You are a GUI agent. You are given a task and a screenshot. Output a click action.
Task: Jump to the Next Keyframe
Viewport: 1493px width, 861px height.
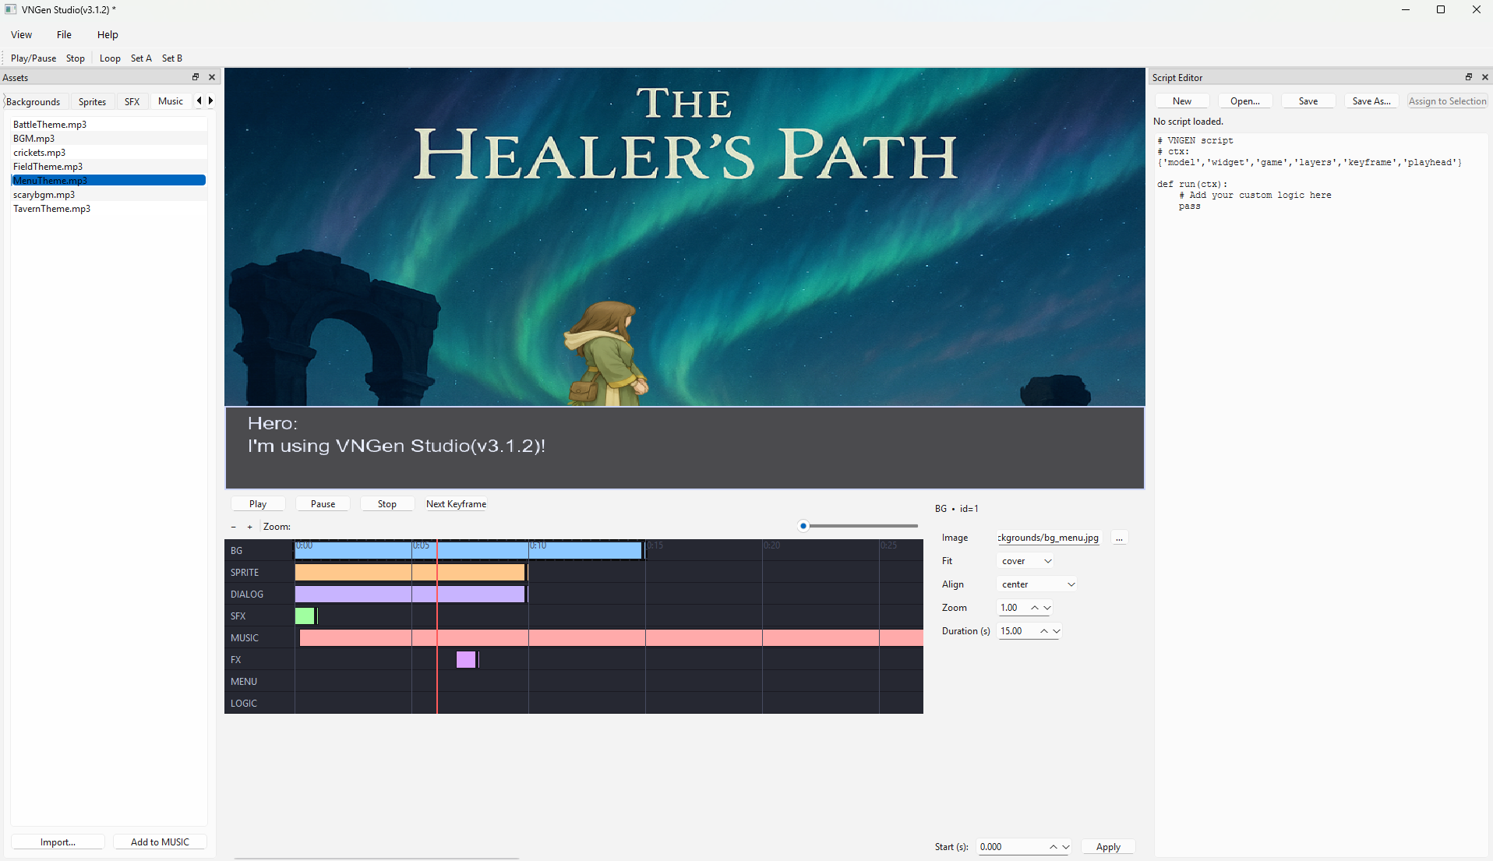coord(456,504)
